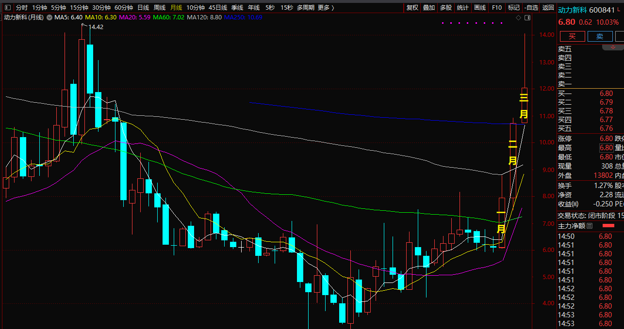Click the 14:50 trade tick row
Viewport: 624px width, 329px height.
(591, 236)
